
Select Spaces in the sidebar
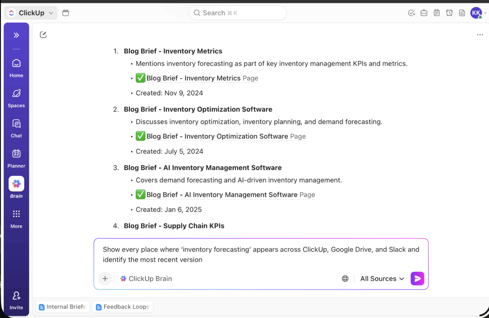(x=16, y=98)
